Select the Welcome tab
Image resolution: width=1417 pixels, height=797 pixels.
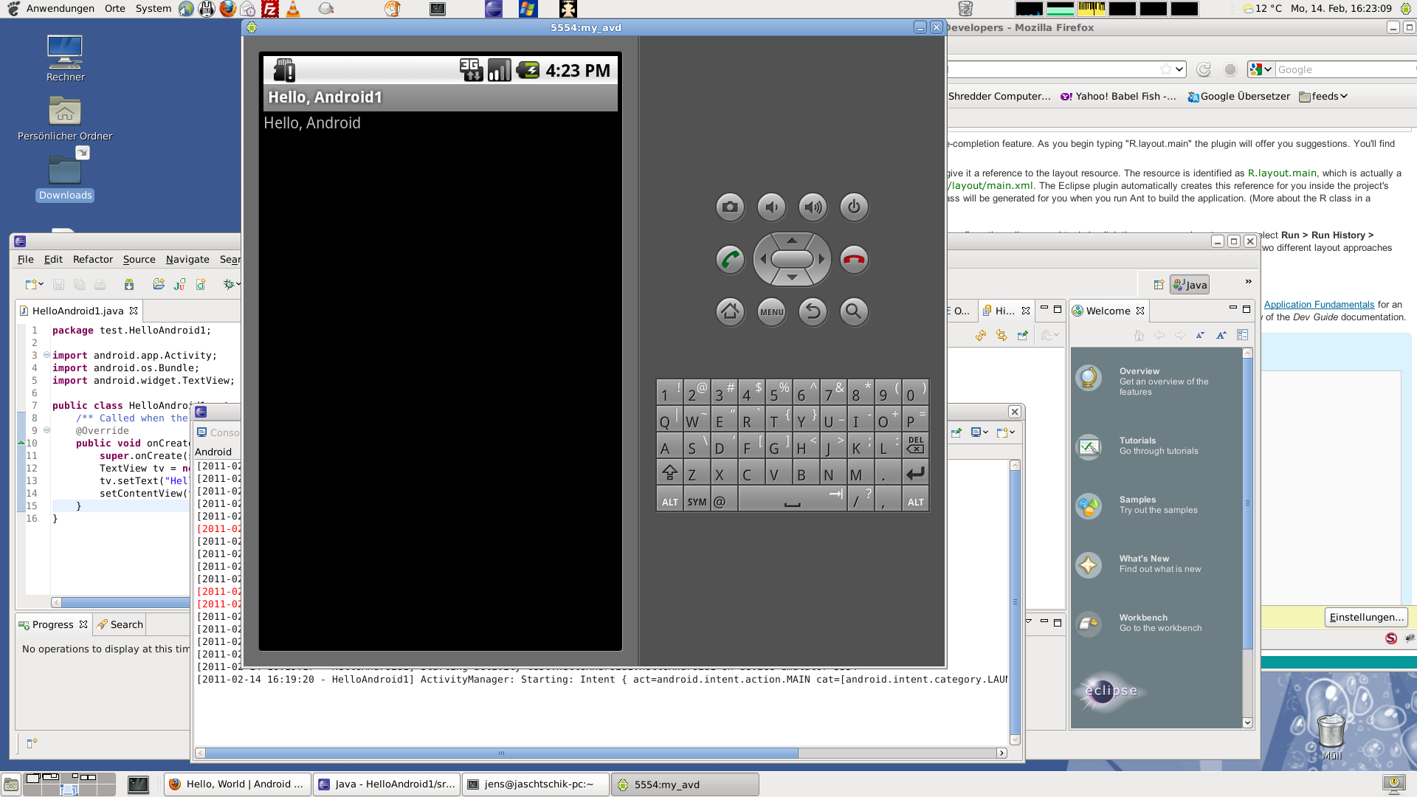(x=1109, y=311)
